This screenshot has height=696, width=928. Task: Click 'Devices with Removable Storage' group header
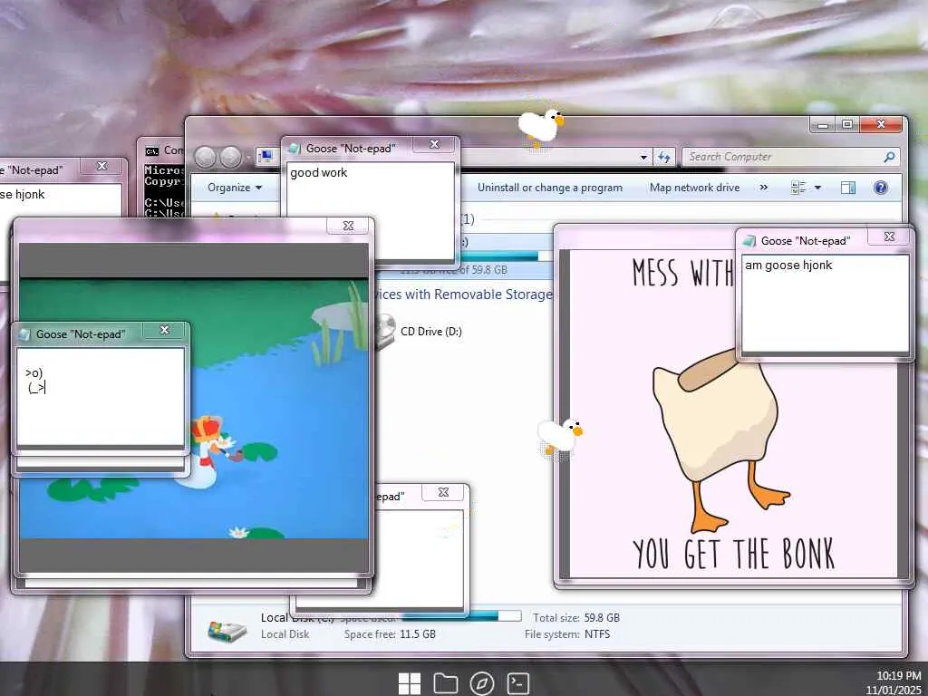tap(463, 295)
